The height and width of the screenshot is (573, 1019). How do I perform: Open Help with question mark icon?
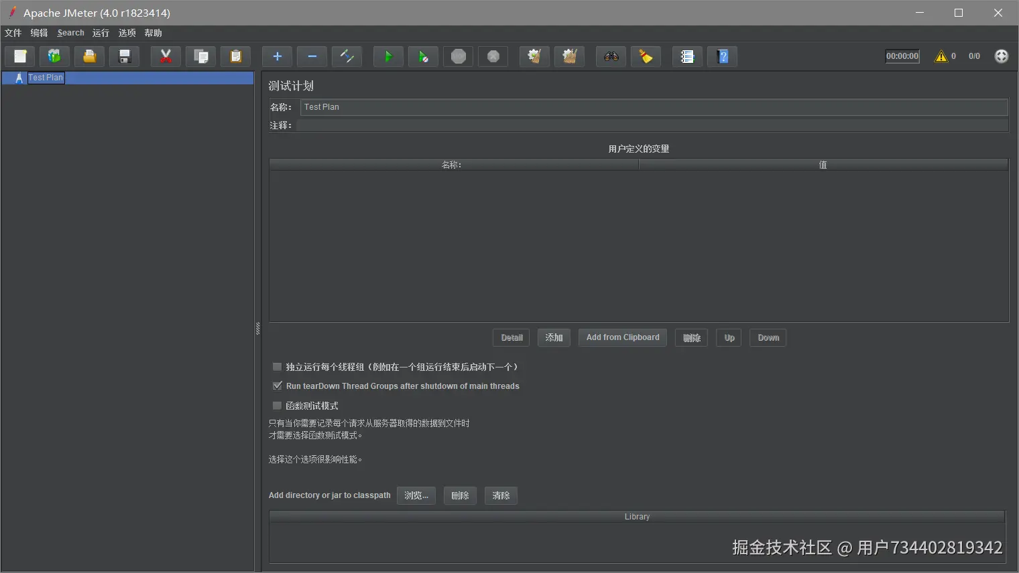coord(723,57)
